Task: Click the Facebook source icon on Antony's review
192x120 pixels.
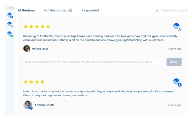Action: (x=177, y=82)
